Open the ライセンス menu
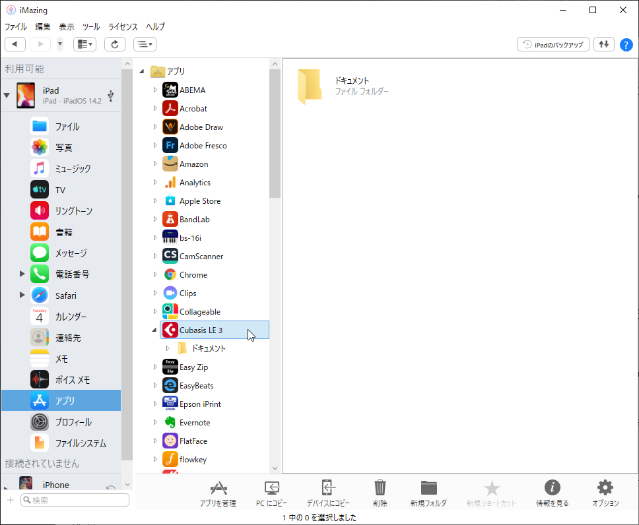 click(123, 27)
